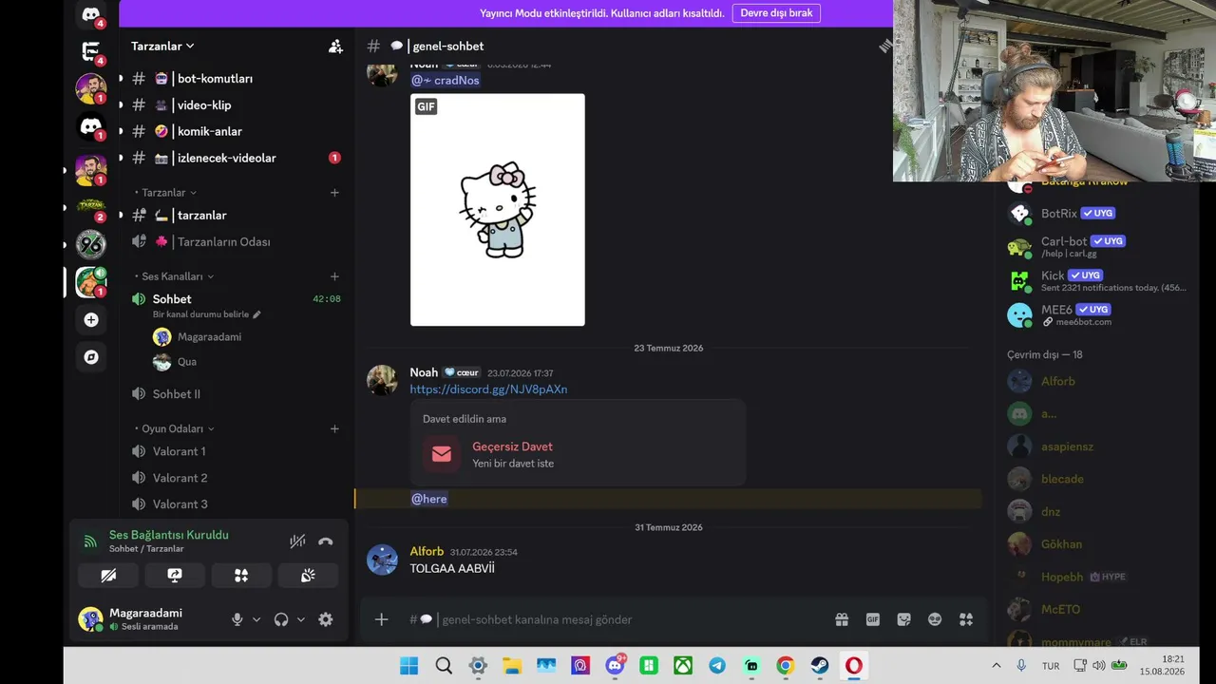
Task: Open komik-anlar channel
Action: (x=237, y=132)
